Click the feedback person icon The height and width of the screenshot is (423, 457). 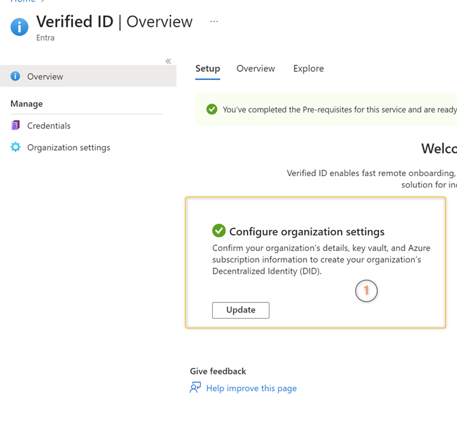click(195, 388)
